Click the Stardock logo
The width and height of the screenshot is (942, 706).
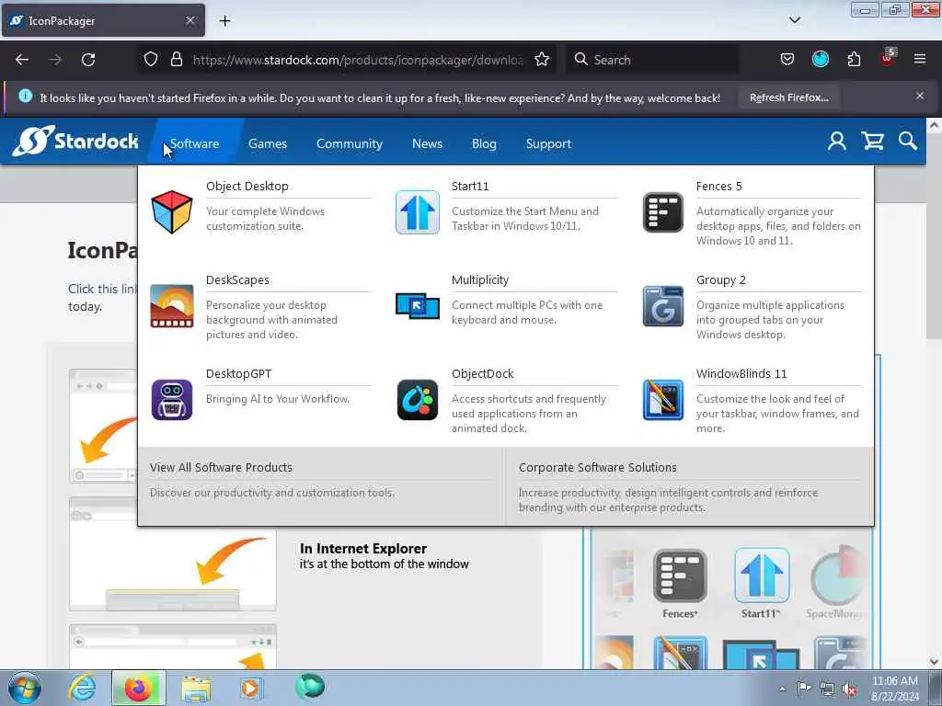point(75,141)
